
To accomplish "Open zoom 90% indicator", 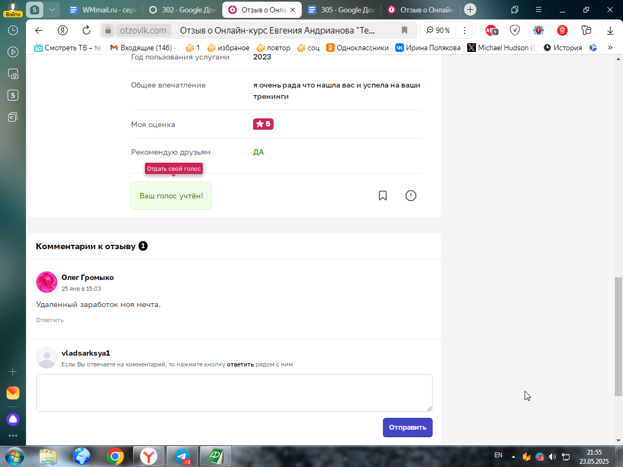I will click(x=438, y=31).
